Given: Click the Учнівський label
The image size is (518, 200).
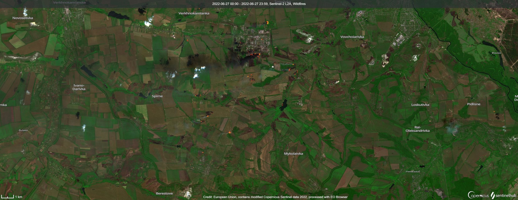Looking at the screenshot, I should coord(413,171).
